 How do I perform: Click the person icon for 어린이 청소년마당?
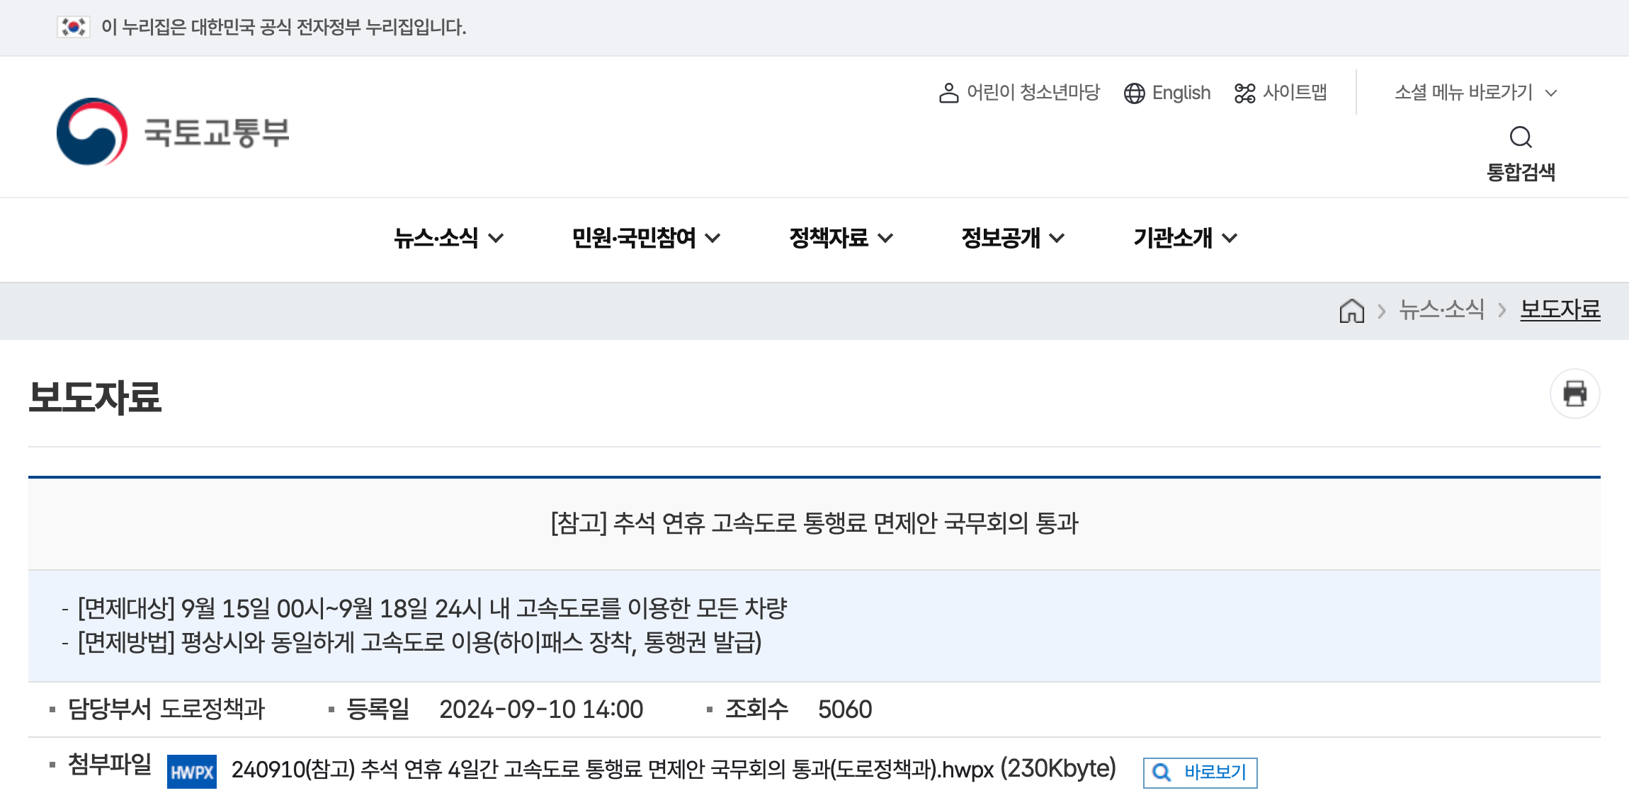pos(948,93)
